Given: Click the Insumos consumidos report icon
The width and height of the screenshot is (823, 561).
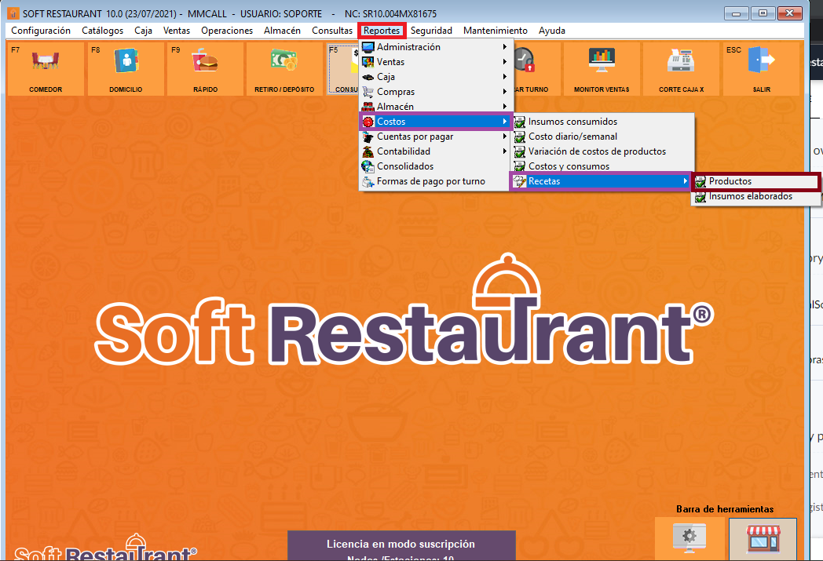Looking at the screenshot, I should click(520, 122).
